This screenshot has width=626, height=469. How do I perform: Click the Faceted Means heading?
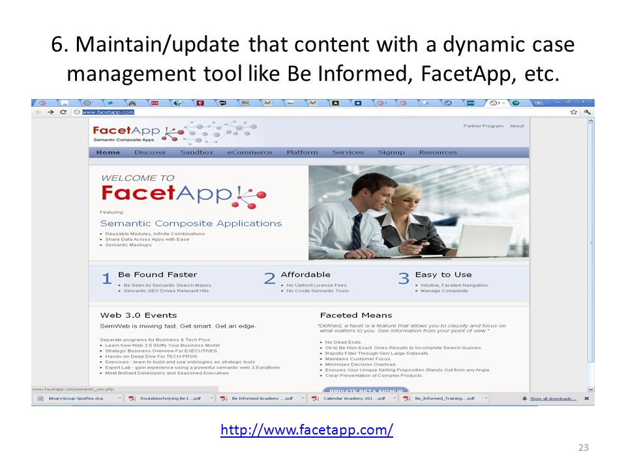(356, 315)
